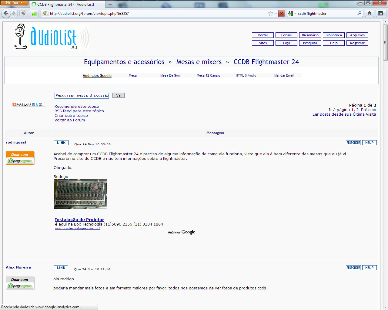Expand the Google search engine dropdown
The height and width of the screenshot is (310, 388).
click(x=292, y=13)
